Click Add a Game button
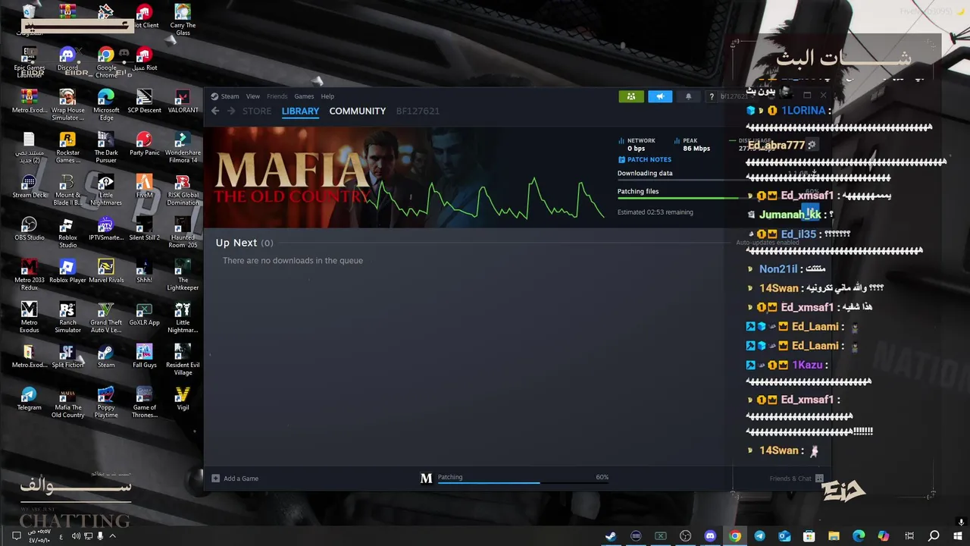The height and width of the screenshot is (546, 970). 235,479
